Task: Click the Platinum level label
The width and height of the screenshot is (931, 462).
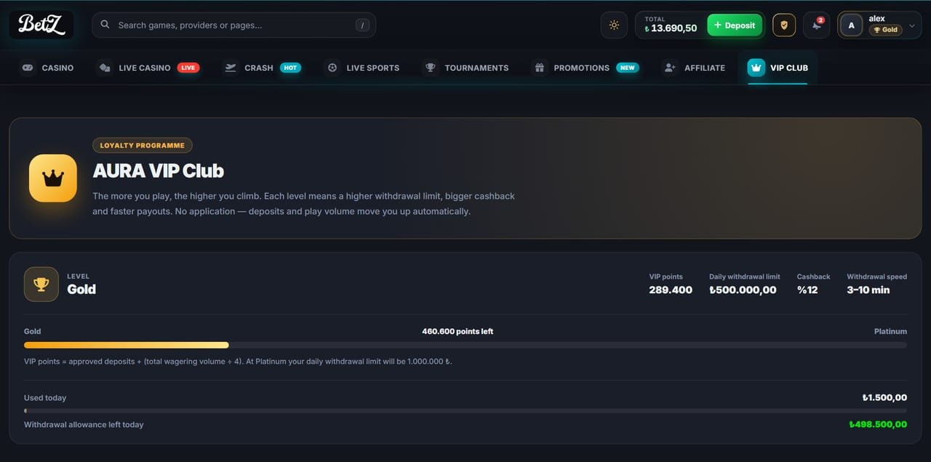Action: (890, 332)
